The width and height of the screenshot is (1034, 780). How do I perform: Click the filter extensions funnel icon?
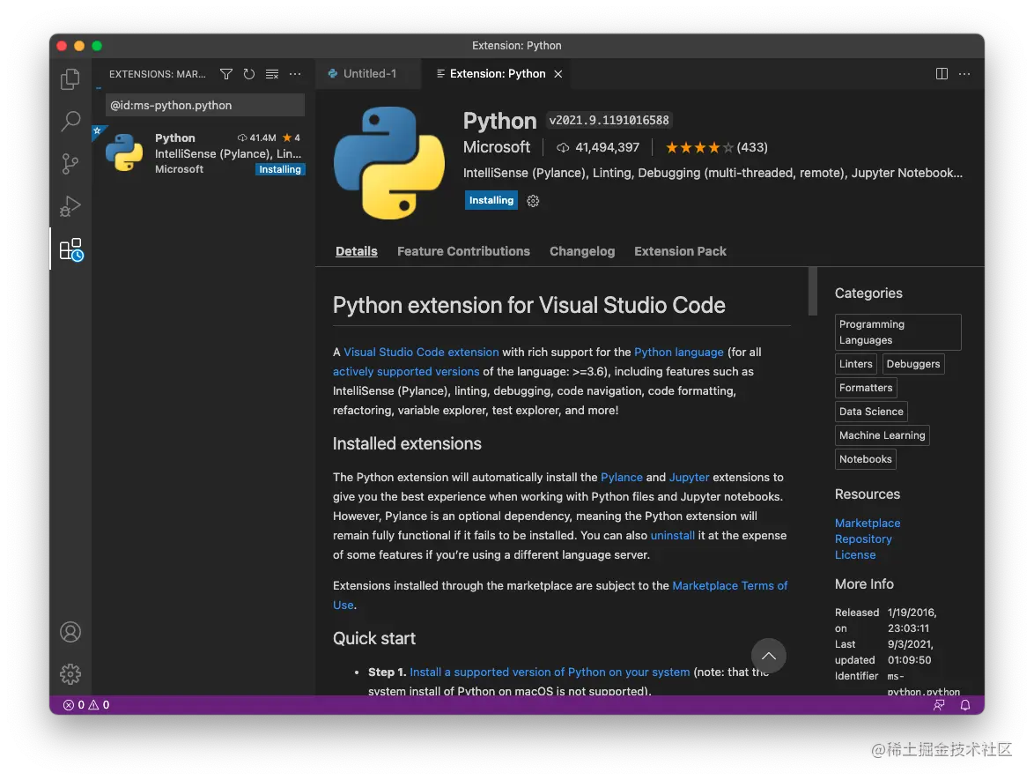tap(226, 74)
